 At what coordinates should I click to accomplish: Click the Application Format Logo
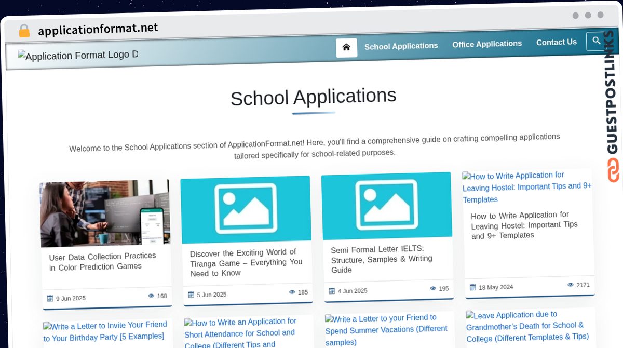(78, 55)
